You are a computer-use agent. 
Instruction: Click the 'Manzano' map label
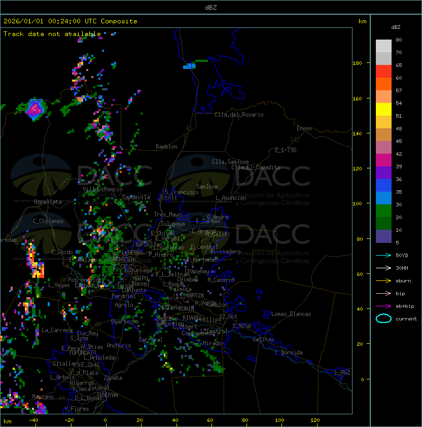tap(43, 397)
